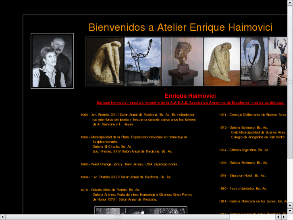Click the 1974 Citroen Argentina entry
This screenshot has height=220, width=293.
244,150
